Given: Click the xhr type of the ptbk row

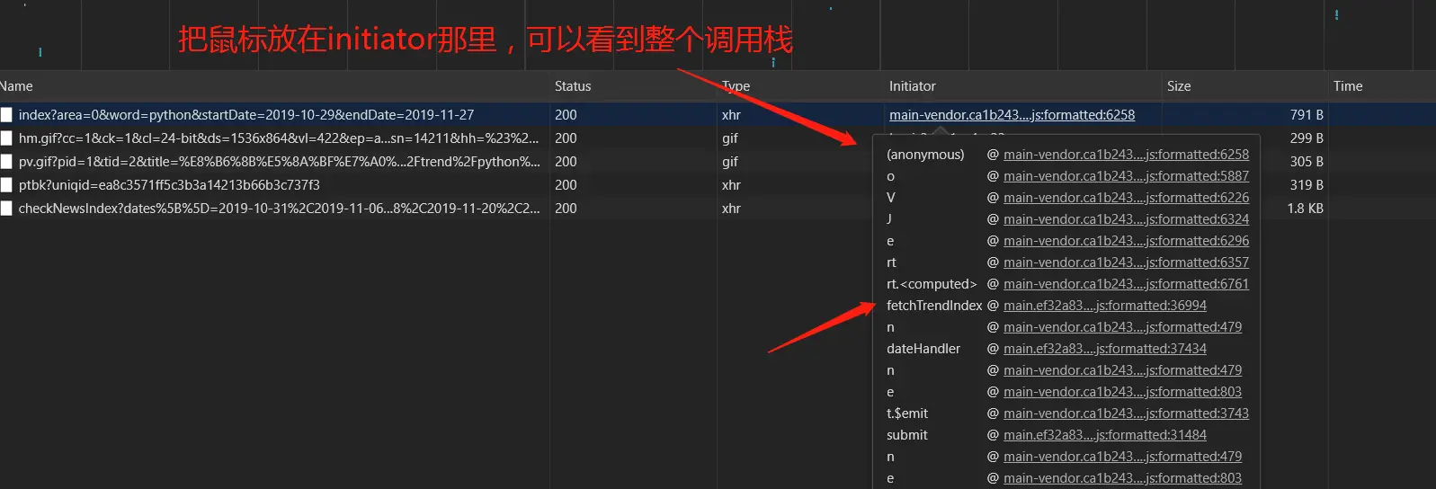Looking at the screenshot, I should pos(731,185).
